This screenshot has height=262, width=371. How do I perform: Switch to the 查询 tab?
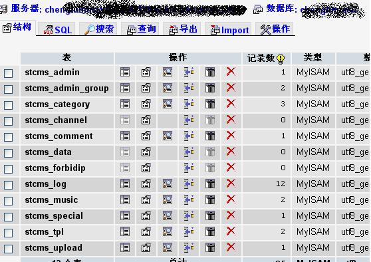(141, 29)
